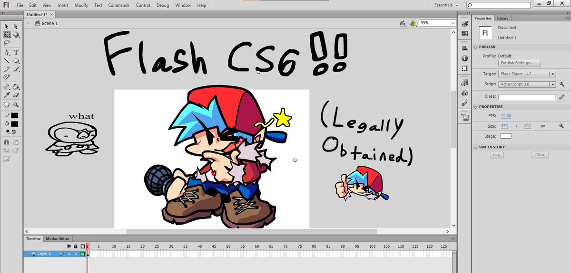Select the Text tool
This screenshot has width=571, height=273.
click(16, 53)
